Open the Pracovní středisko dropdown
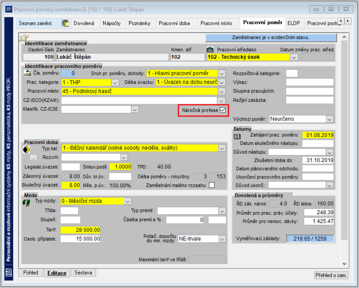Viewport: 359px width, 288px height. tap(294, 57)
